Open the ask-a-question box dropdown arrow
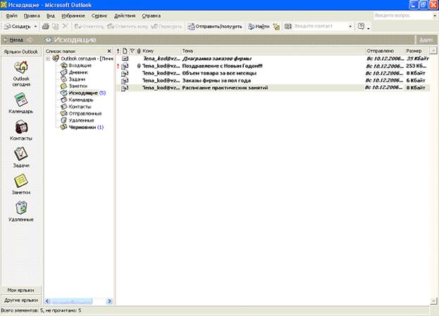 (435, 16)
